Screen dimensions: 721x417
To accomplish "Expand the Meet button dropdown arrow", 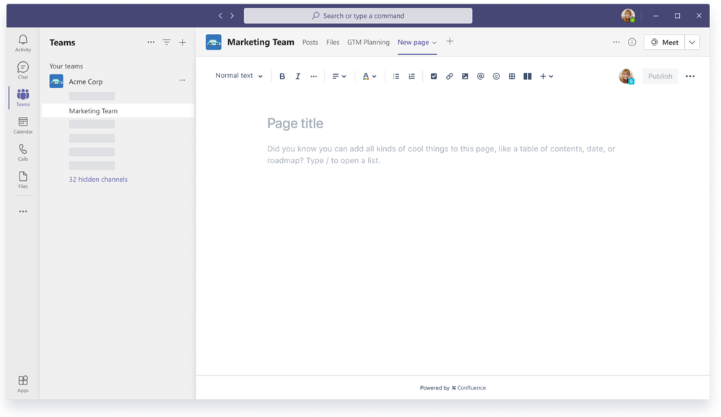I will (x=692, y=43).
